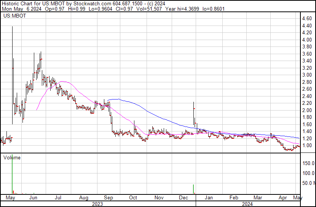Click the US:MBOT ticker label in chart
Viewport: 316px width, 207px height.
pos(14,16)
